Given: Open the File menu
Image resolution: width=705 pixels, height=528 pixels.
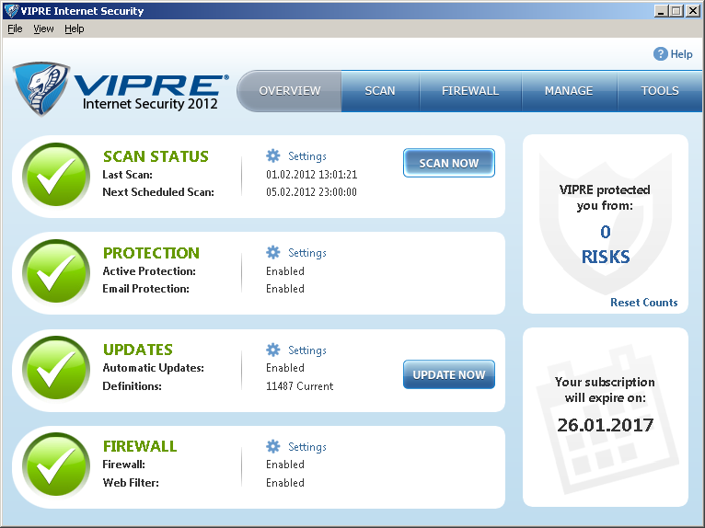Looking at the screenshot, I should [14, 29].
